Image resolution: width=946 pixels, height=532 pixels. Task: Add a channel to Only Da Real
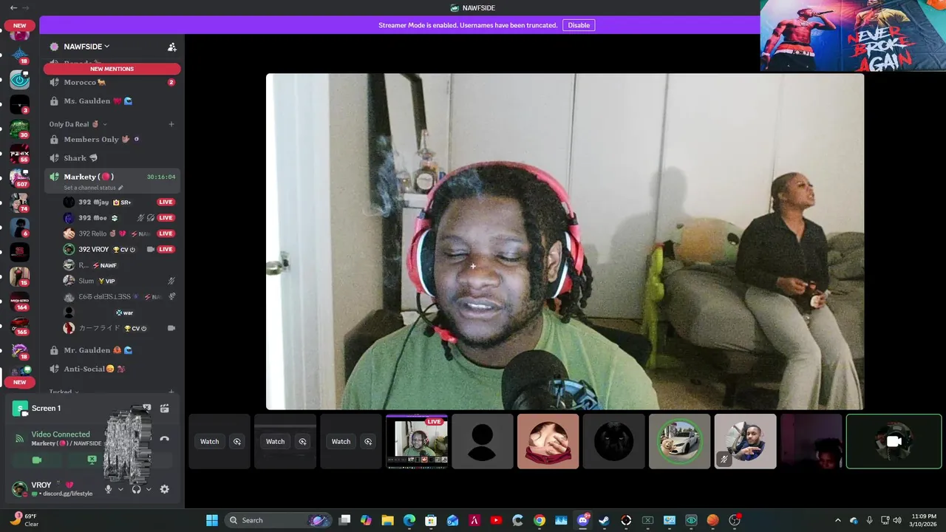point(171,124)
